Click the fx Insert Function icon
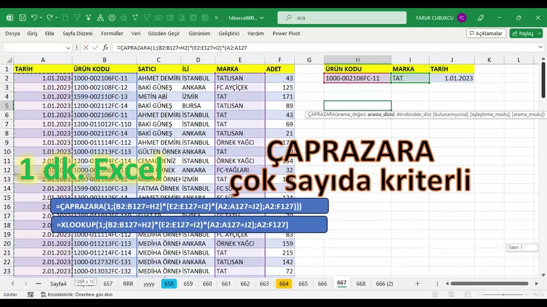The width and height of the screenshot is (547, 307). [x=106, y=48]
